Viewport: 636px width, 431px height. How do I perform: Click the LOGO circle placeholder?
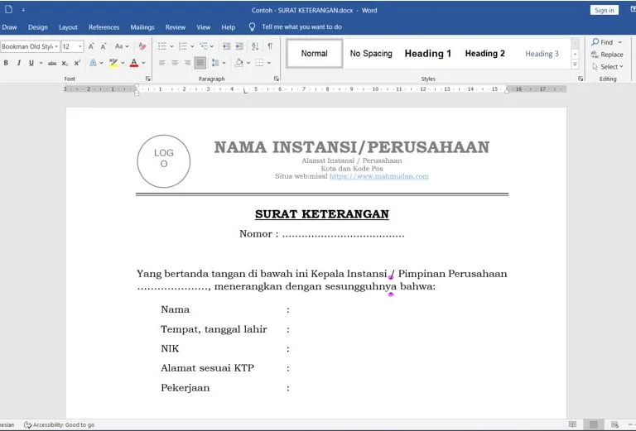(x=163, y=161)
